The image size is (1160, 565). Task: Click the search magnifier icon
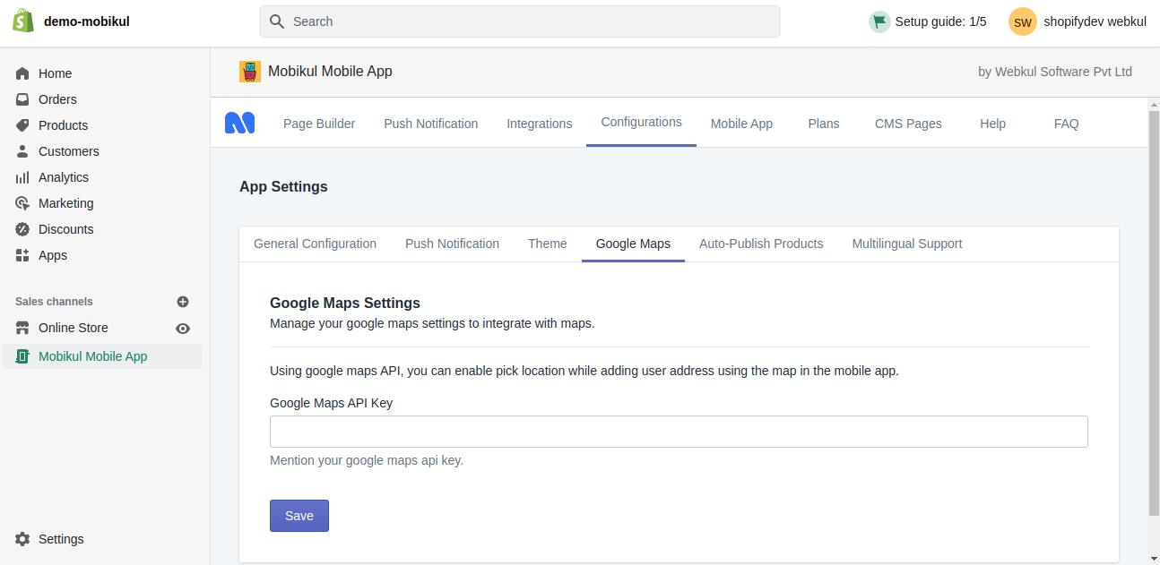click(277, 21)
